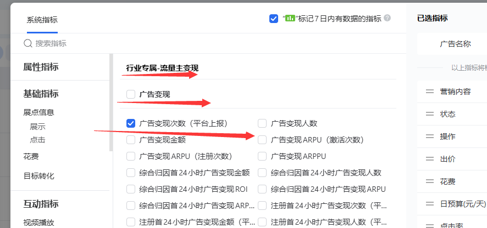Viewport: 487px width, 228px height.
Task: Select 属性指标 in the left category list
Action: point(41,67)
